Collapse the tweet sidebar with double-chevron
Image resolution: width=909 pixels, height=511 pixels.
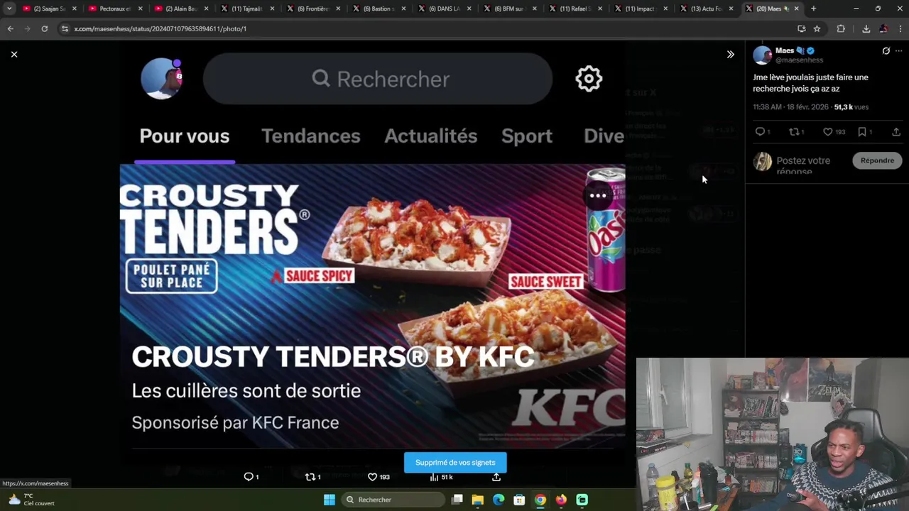(x=730, y=54)
